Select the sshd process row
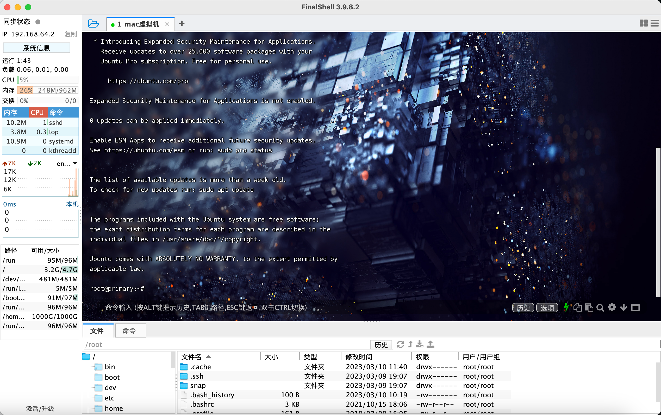This screenshot has width=661, height=415. 41,122
